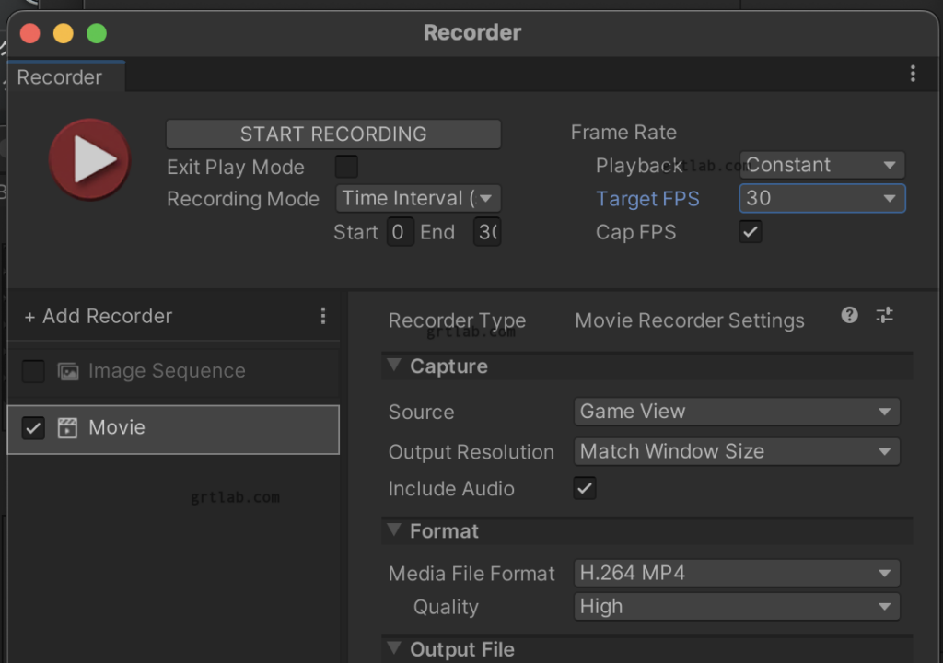Viewport: 943px width, 663px height.
Task: Enable the Exit Play Mode checkbox
Action: tap(345, 167)
